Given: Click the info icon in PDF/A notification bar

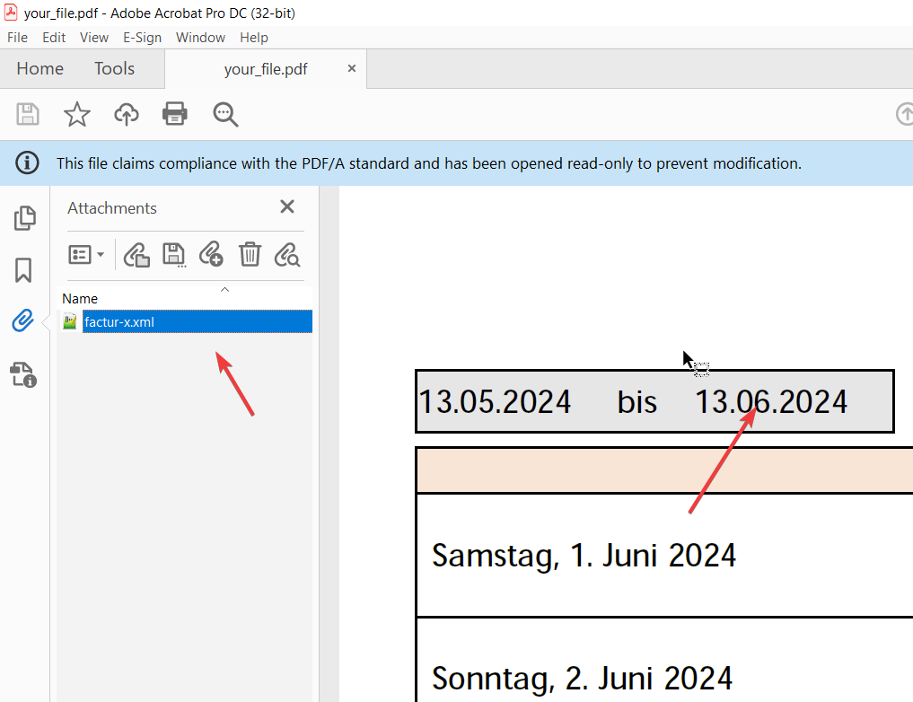Looking at the screenshot, I should tap(27, 163).
